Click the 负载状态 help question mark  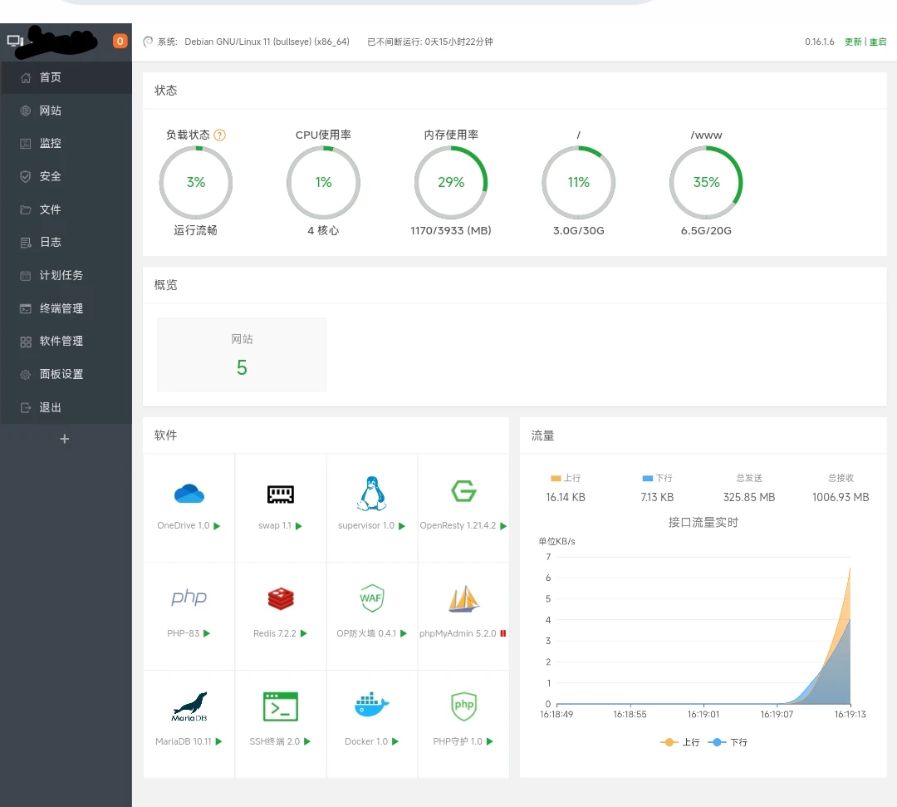pos(220,135)
